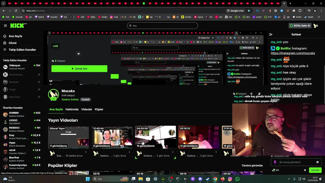Open options menu for the 8 görüntüleme video

[x=129, y=152]
